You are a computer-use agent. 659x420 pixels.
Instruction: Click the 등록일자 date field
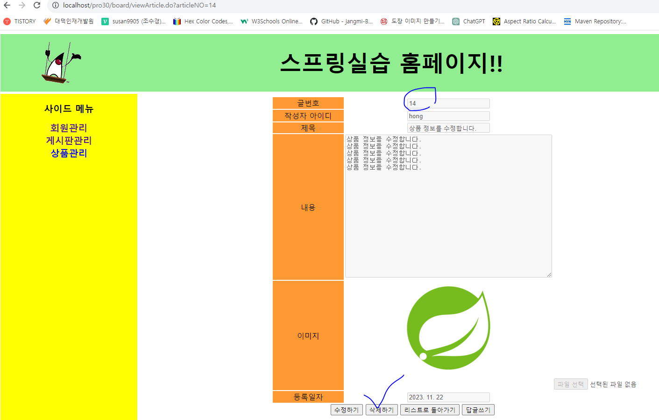click(x=448, y=397)
